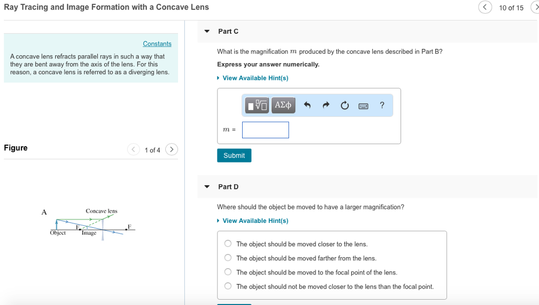The width and height of the screenshot is (539, 305).
Task: Go to previous problem at top right
Action: pyautogui.click(x=485, y=7)
